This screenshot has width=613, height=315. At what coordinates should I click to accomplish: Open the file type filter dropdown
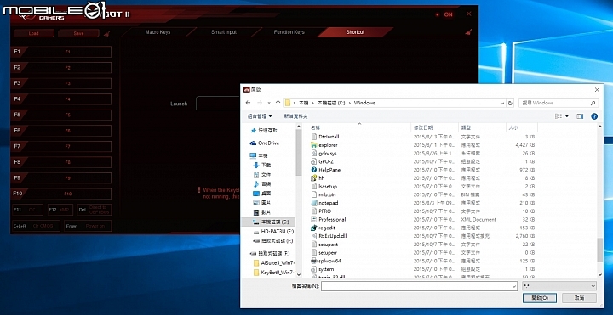559,286
